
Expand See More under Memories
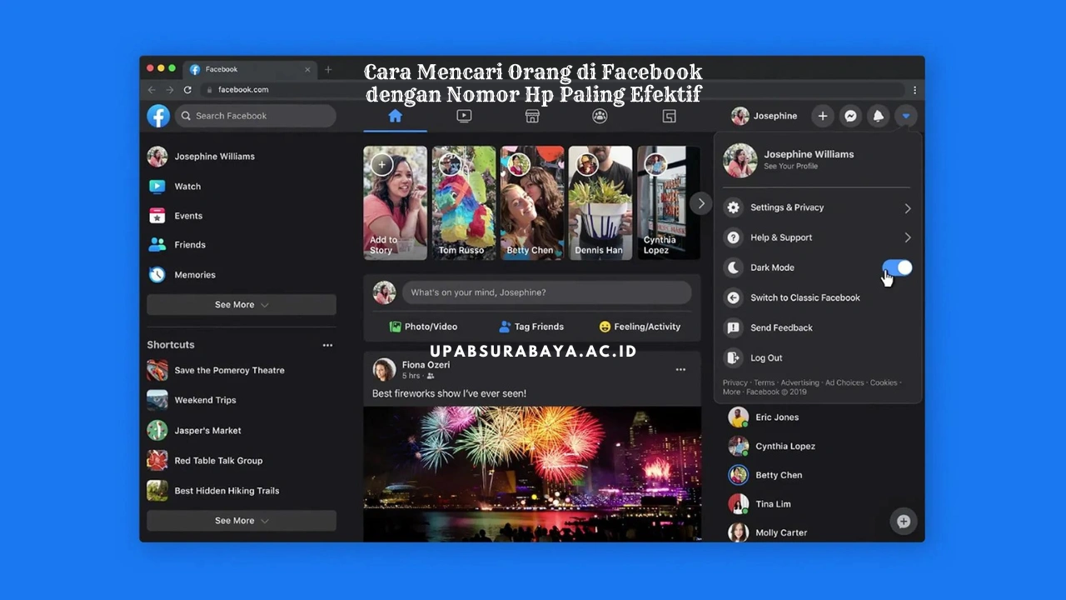pyautogui.click(x=242, y=305)
